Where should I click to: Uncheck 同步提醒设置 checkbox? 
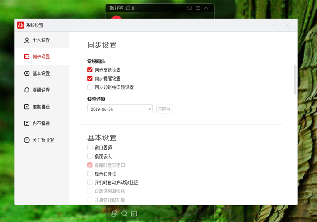tap(90, 78)
